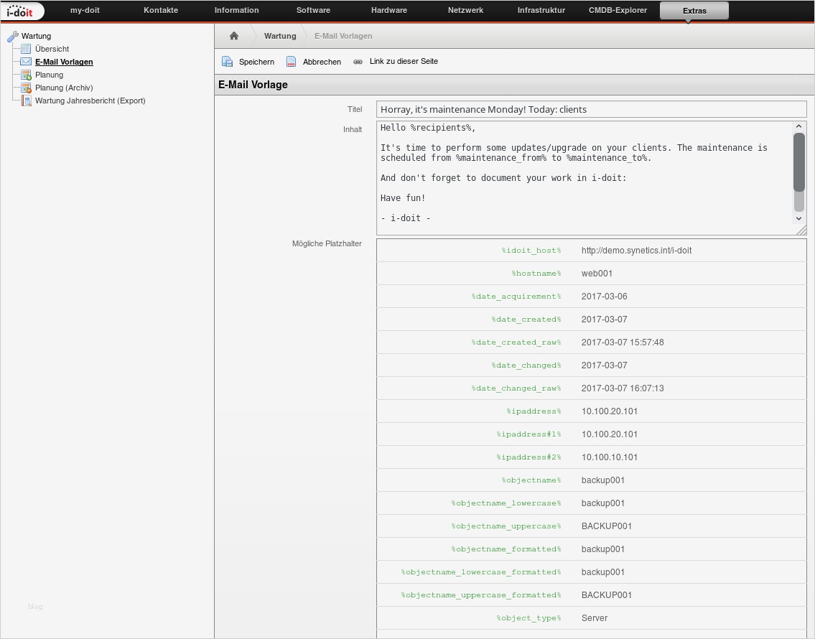This screenshot has width=815, height=639.
Task: Open Übersicht in the tree
Action: click(52, 49)
